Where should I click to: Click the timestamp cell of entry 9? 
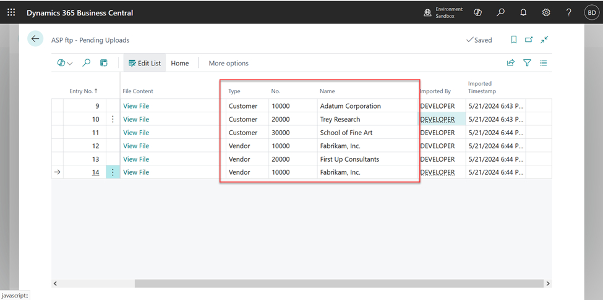[x=496, y=106]
